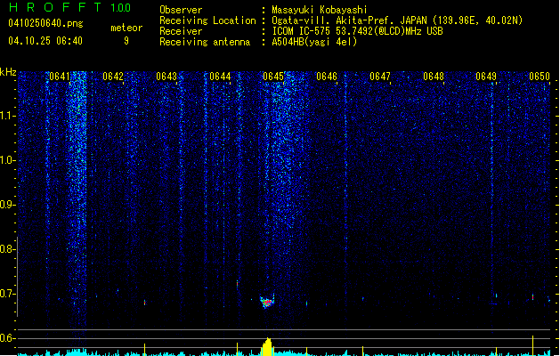560x356 pixels.
Task: Click the 1.0 kHz axis label
Action: [7, 160]
